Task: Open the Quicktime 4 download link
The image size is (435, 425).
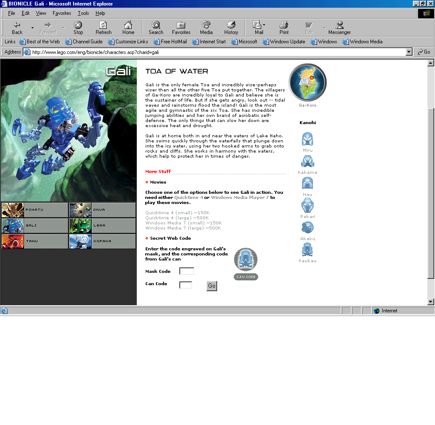Action: (189, 197)
